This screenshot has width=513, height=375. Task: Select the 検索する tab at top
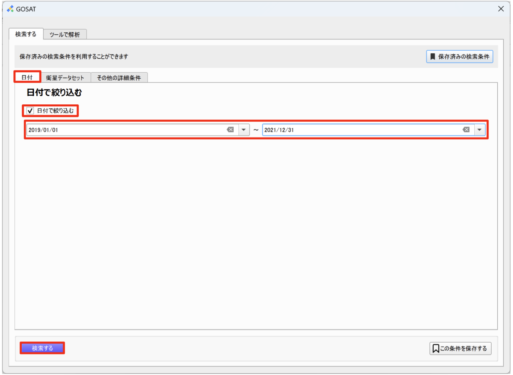point(26,34)
